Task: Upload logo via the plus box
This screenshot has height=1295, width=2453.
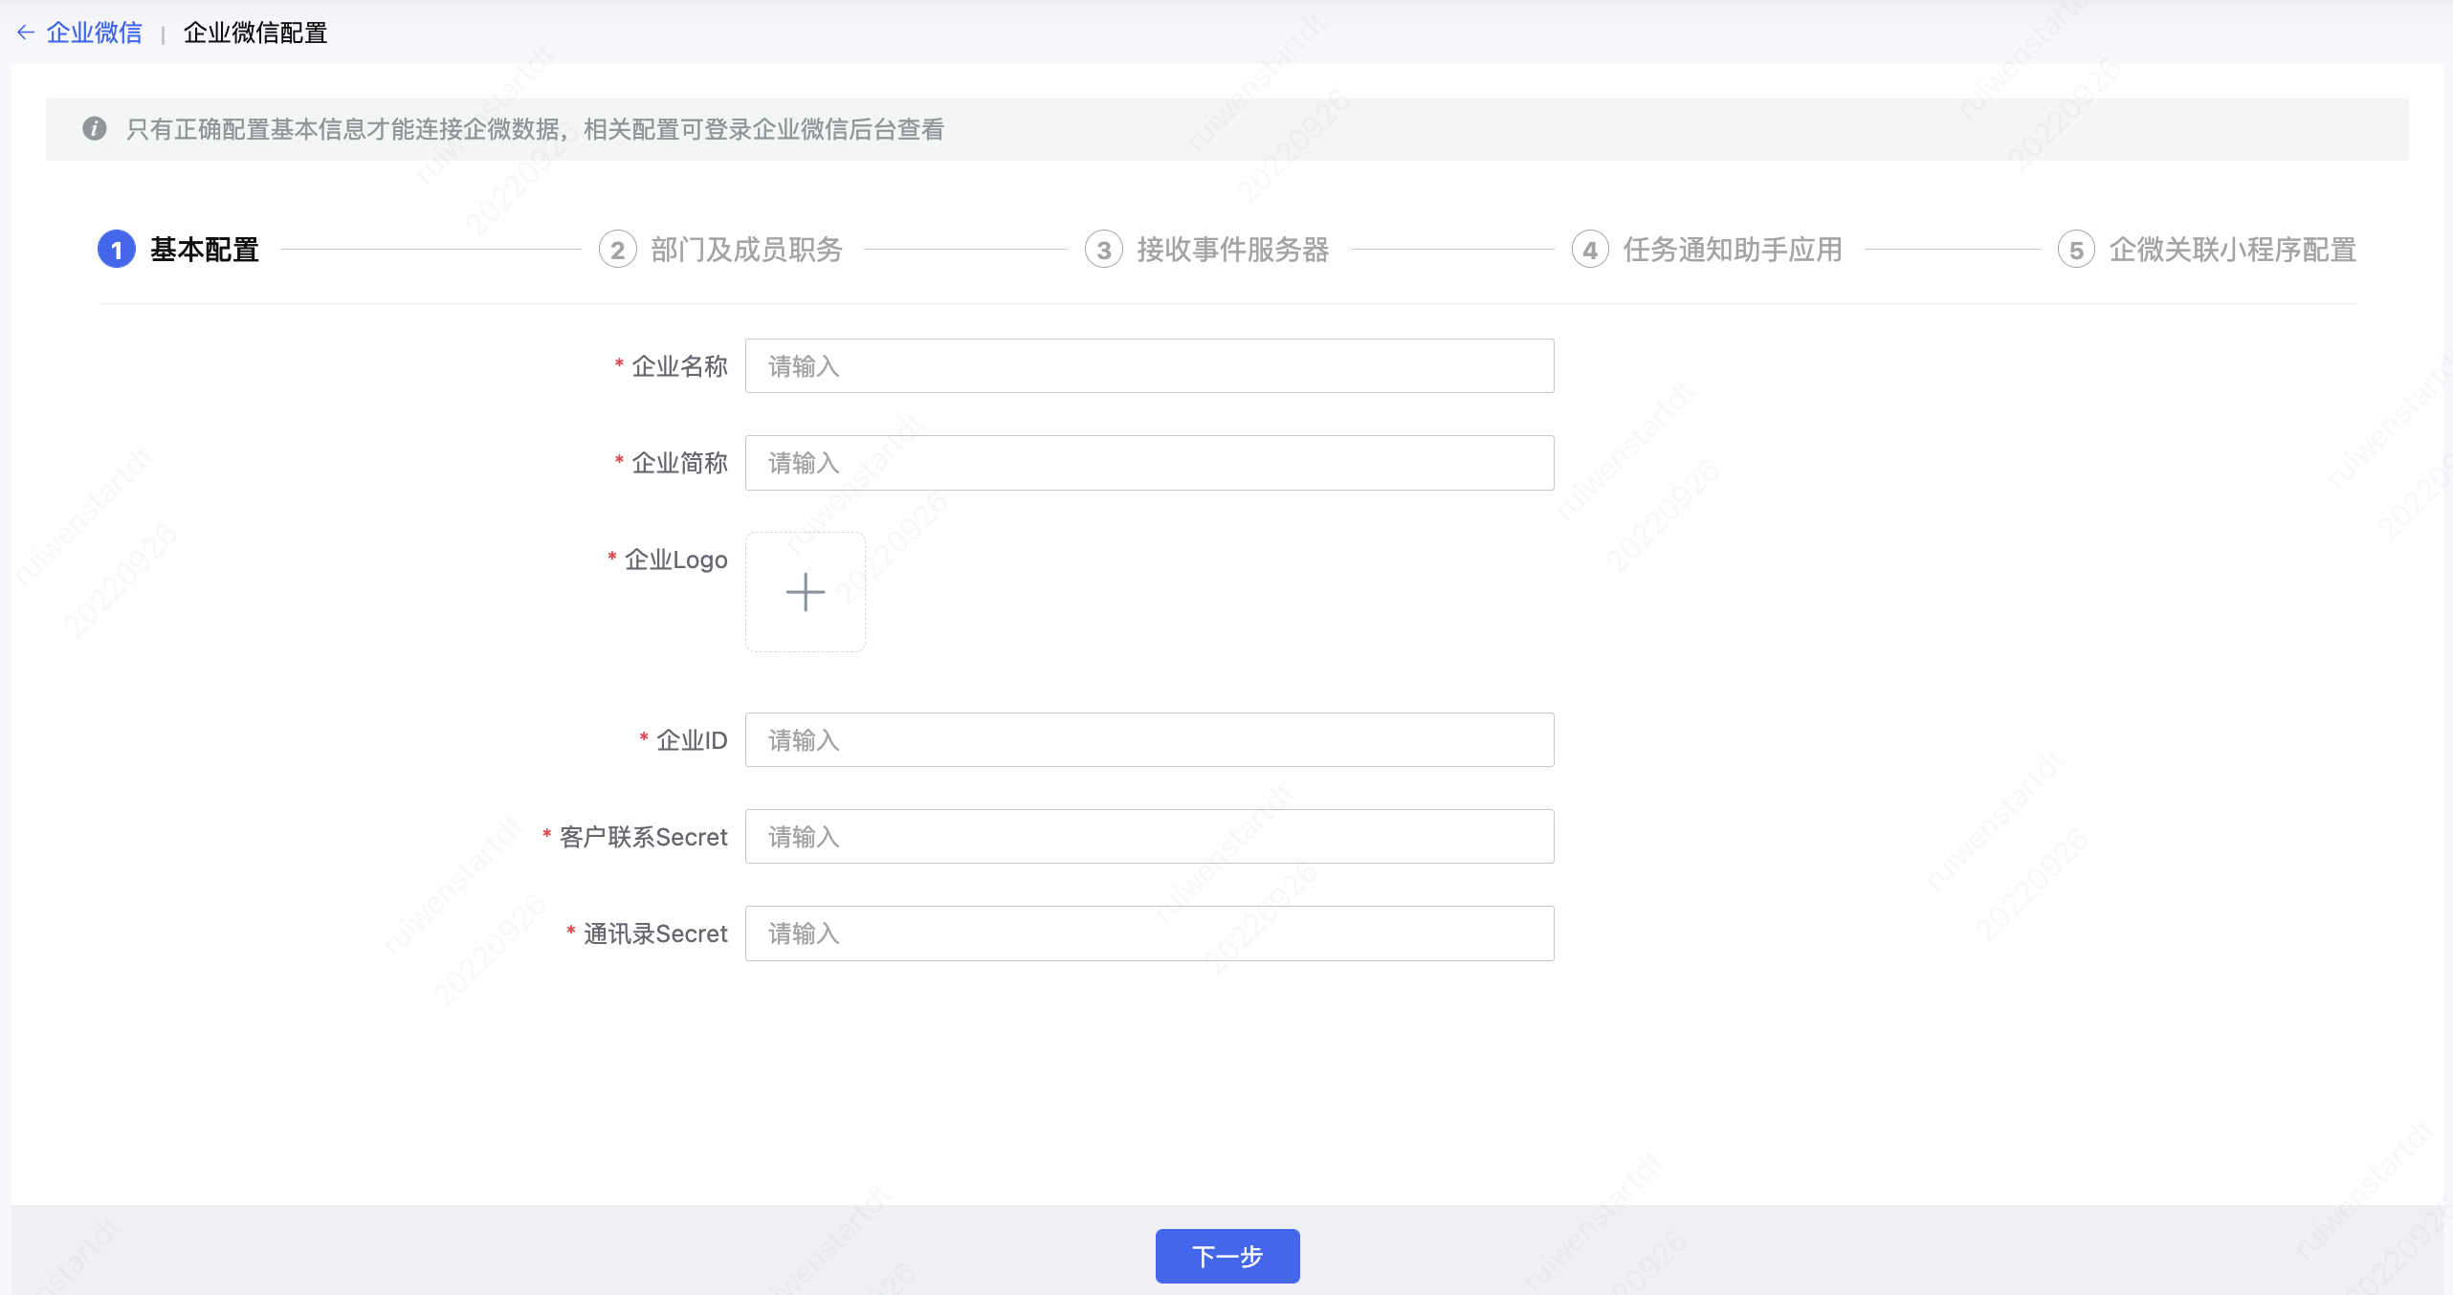Action: point(805,592)
